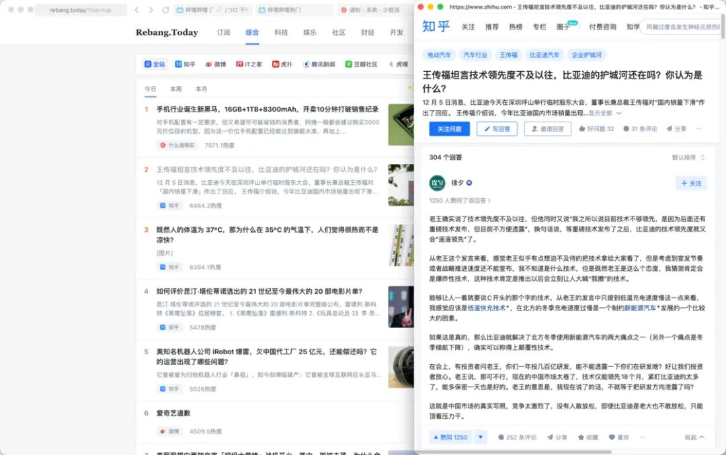Open the 企业护城河 topic tag
The height and width of the screenshot is (455, 726).
point(587,54)
